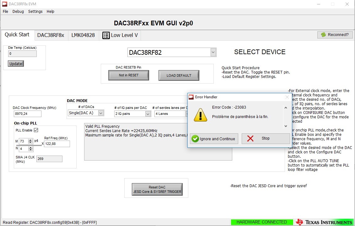Screen dimensions: 355x226
Task: Open the Debug menu
Action: click(x=18, y=12)
